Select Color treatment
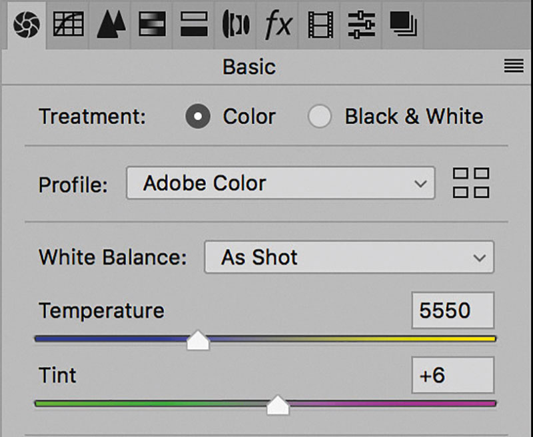 click(x=197, y=116)
